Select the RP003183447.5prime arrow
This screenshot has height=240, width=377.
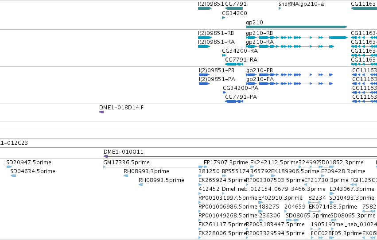(x=247, y=229)
